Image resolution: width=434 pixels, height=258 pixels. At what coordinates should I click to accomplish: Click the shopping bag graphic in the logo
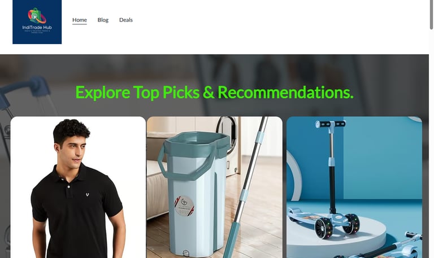click(37, 15)
